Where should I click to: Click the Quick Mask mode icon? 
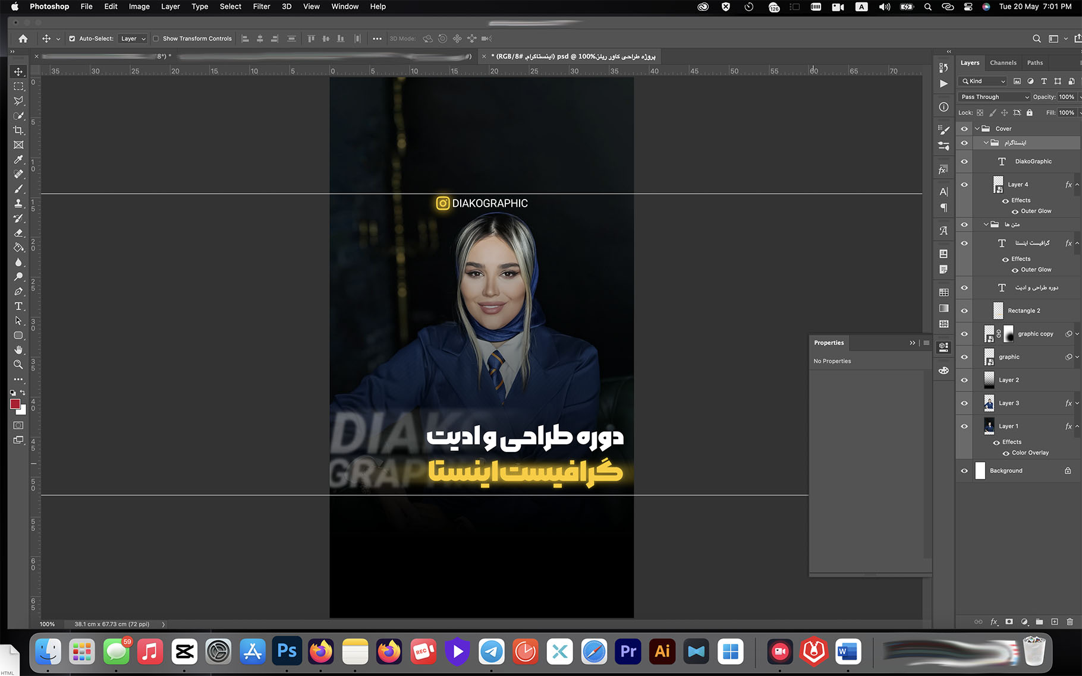18,425
